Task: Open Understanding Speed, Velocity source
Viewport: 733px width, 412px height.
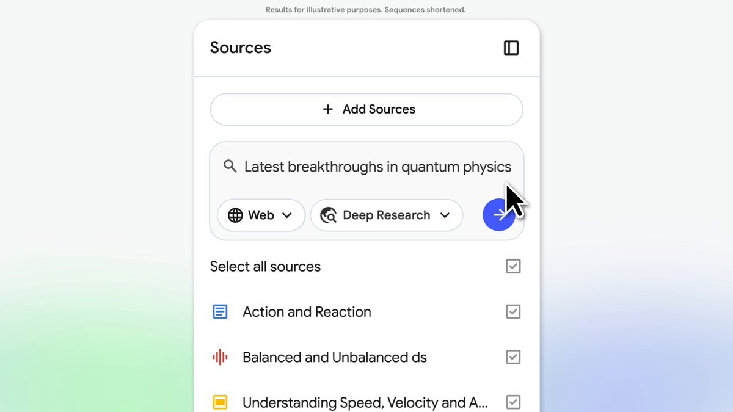Action: pyautogui.click(x=365, y=402)
